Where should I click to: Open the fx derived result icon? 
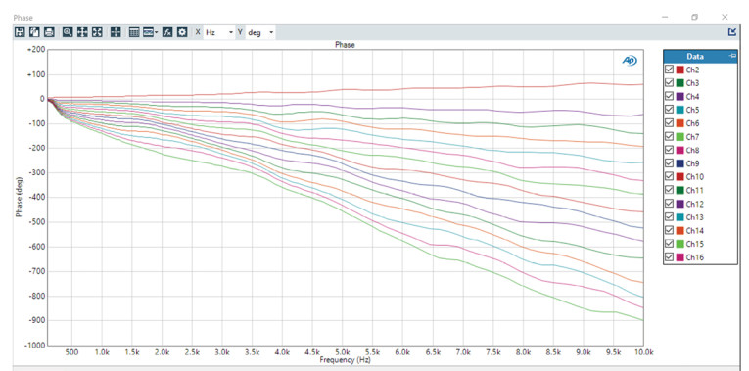click(x=167, y=32)
